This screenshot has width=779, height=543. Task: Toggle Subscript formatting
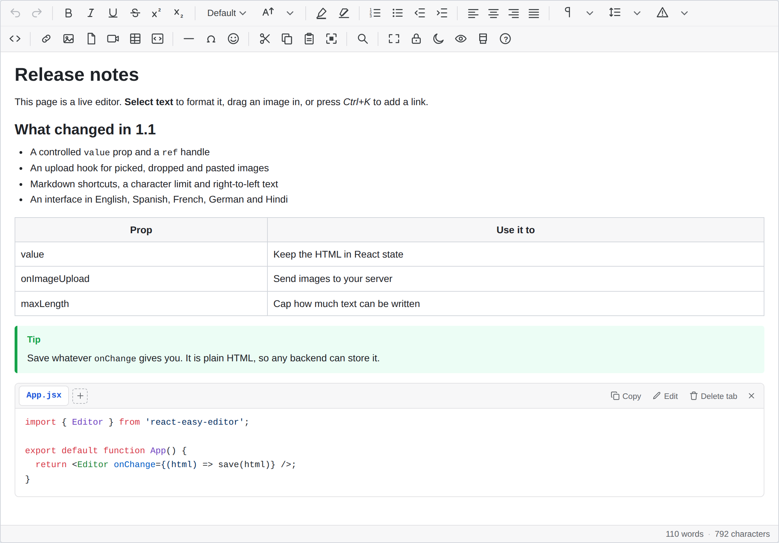178,13
